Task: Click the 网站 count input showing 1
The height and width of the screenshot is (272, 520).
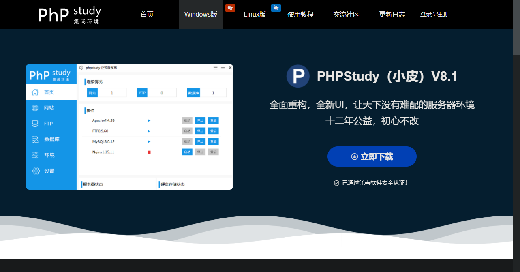Action: point(113,92)
